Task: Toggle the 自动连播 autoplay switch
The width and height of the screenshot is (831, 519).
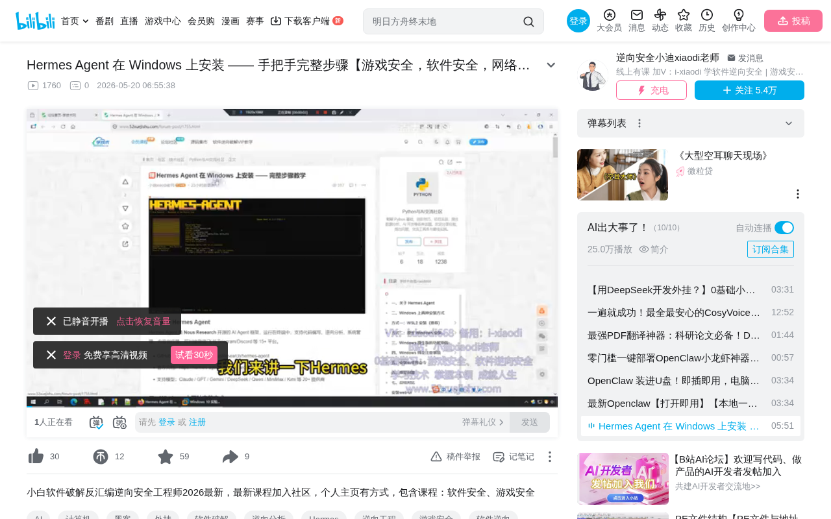Action: (x=784, y=228)
